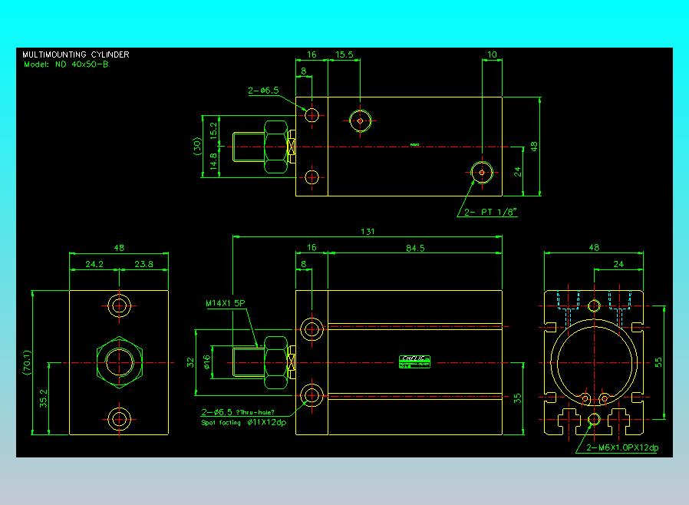Select the '35.2' vertical dimension
This screenshot has width=689, height=505.
point(44,398)
